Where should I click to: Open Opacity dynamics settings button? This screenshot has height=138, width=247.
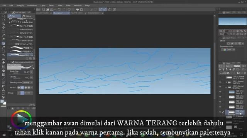31,77
